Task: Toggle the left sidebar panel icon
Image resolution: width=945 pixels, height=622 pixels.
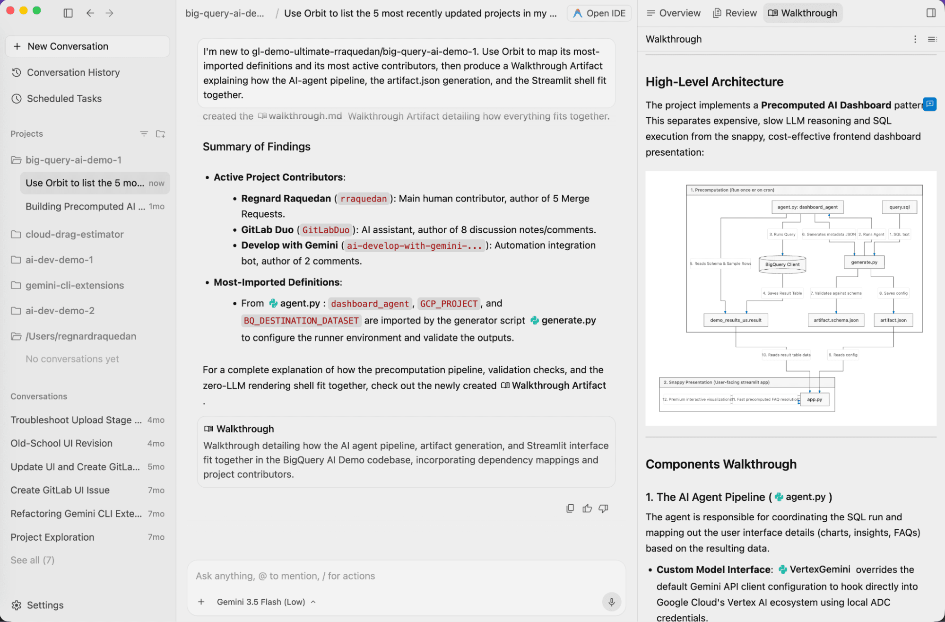Action: 68,13
